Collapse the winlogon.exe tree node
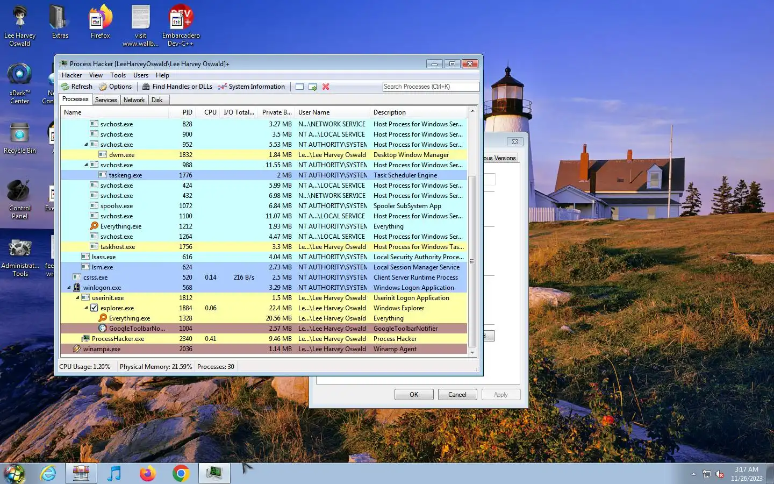This screenshot has height=484, width=774. coord(69,288)
